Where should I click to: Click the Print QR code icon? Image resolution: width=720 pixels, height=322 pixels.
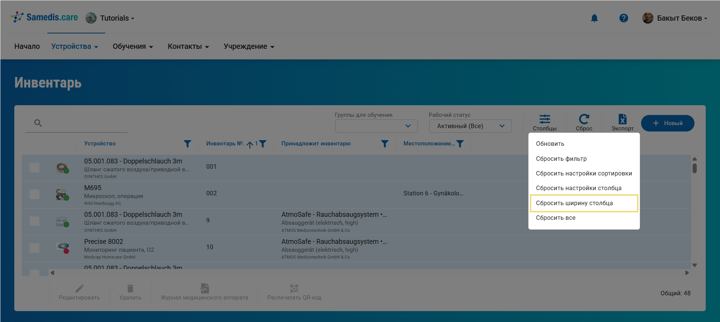coord(294,289)
